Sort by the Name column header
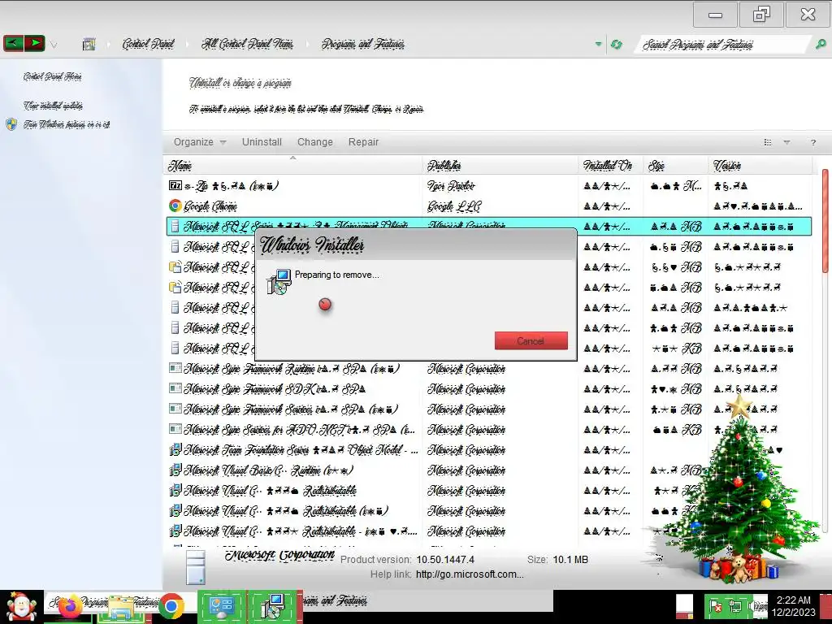 (x=292, y=166)
